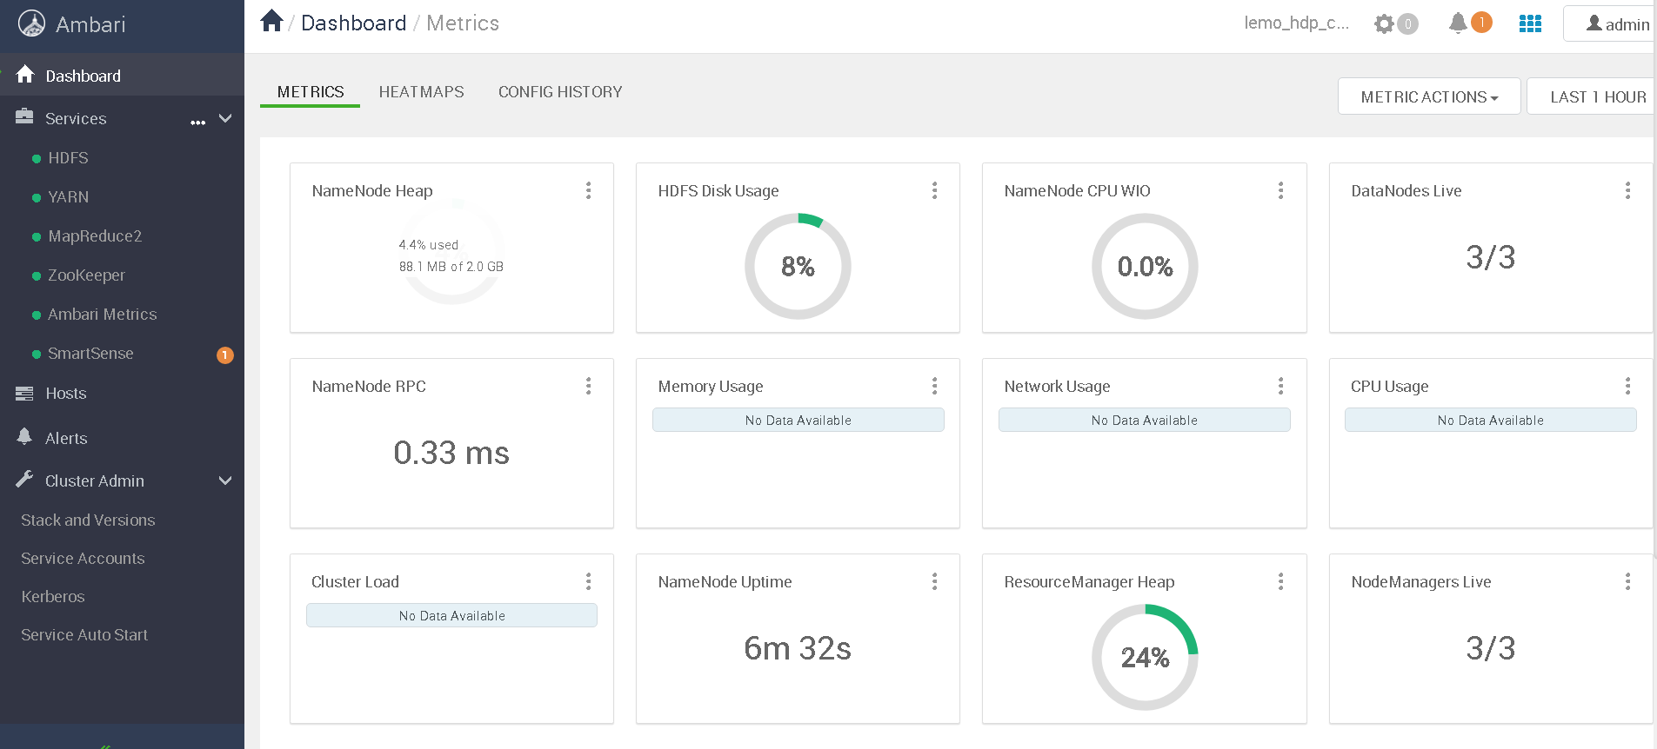Click SmartSense alert count badge
This screenshot has height=749, width=1657.
tap(224, 355)
